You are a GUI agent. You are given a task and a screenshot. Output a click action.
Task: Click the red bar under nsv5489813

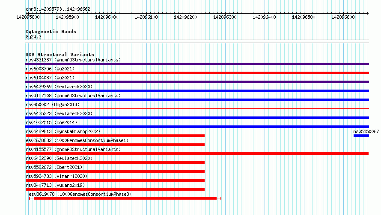click(115, 136)
